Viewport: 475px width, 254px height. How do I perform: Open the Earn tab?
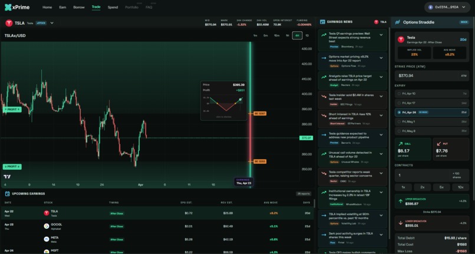62,7
